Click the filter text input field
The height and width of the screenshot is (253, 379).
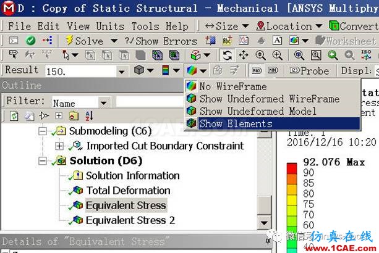pyautogui.click(x=150, y=102)
